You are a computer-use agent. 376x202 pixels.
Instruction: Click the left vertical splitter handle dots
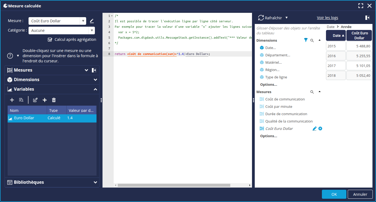[101, 100]
